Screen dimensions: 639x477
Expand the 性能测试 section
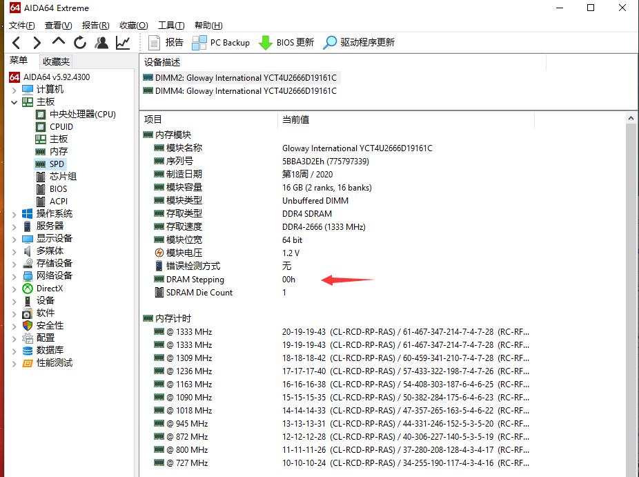(15, 362)
